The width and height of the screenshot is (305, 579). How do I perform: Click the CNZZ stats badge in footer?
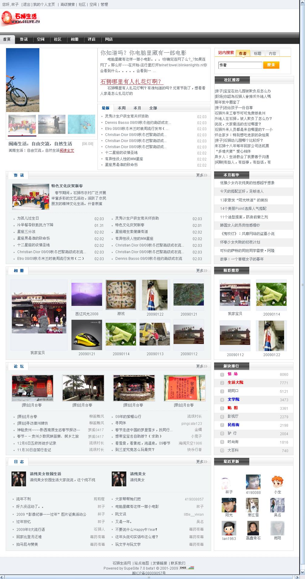click(x=187, y=568)
